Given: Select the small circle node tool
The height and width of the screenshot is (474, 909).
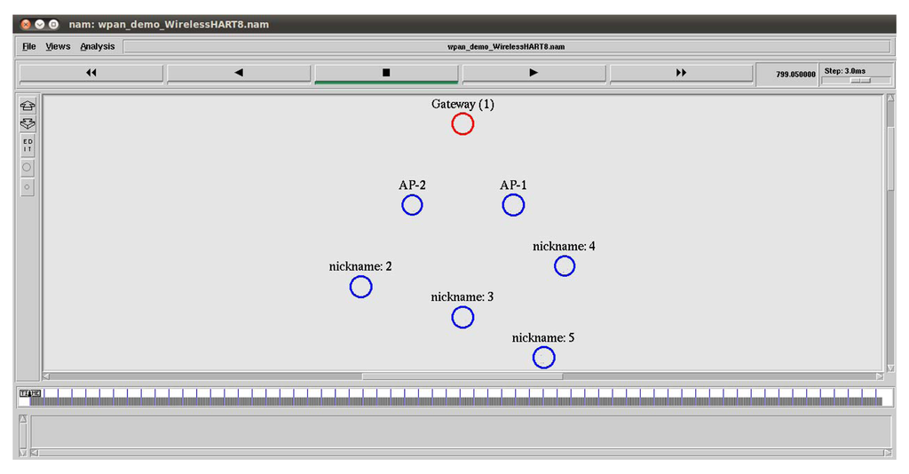Looking at the screenshot, I should tap(28, 187).
